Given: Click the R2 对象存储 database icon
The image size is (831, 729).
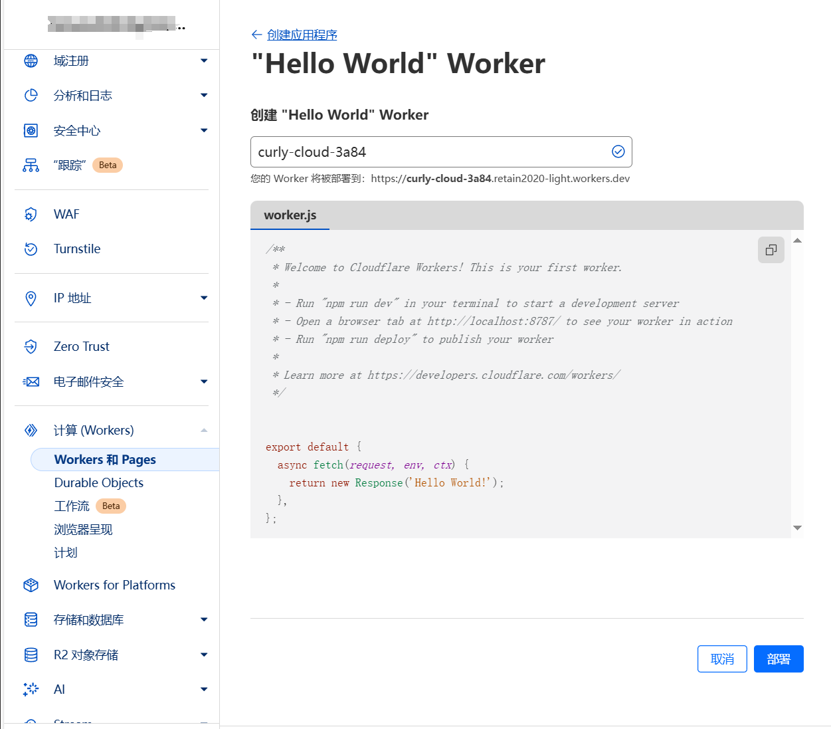Looking at the screenshot, I should point(31,655).
